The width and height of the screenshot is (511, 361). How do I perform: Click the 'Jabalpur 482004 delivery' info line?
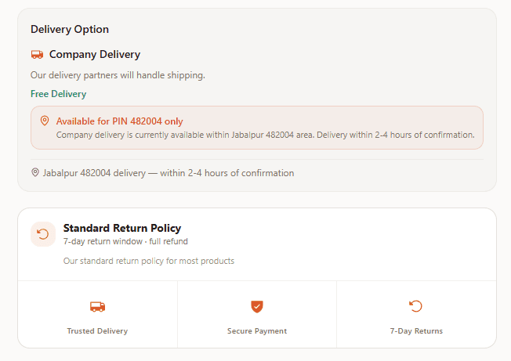click(x=168, y=172)
